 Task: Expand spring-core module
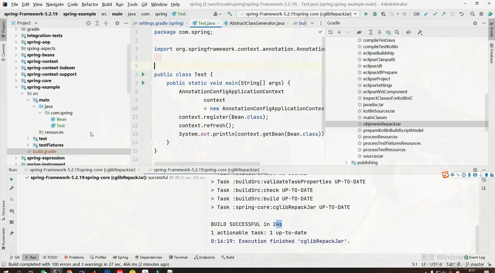(16, 81)
